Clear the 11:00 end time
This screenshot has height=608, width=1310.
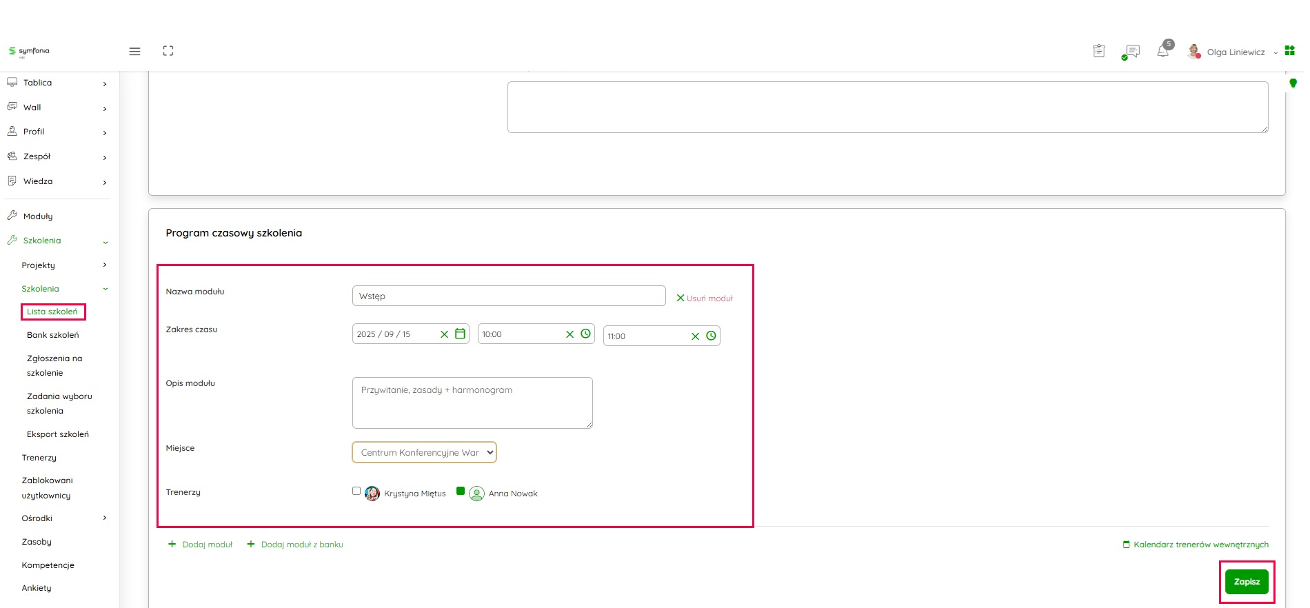pyautogui.click(x=695, y=336)
